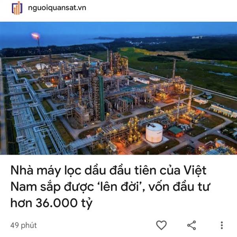Select headline line 'Nam sắp được lên đời'
The width and height of the screenshot is (237, 237).
click(77, 187)
